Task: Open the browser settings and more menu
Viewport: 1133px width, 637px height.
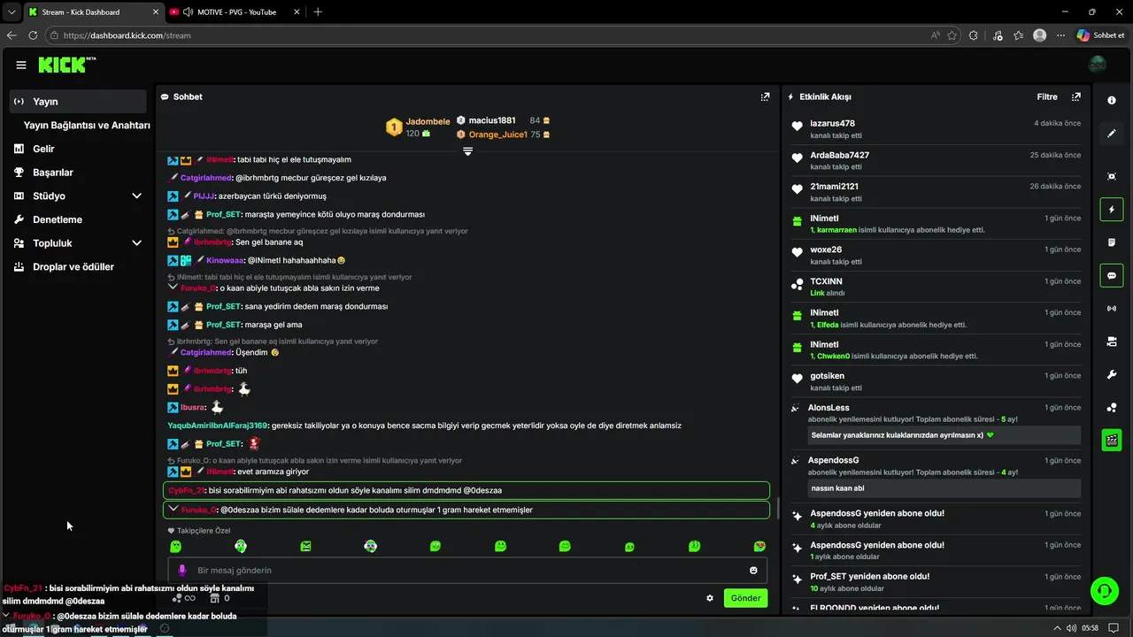Action: (x=1060, y=35)
